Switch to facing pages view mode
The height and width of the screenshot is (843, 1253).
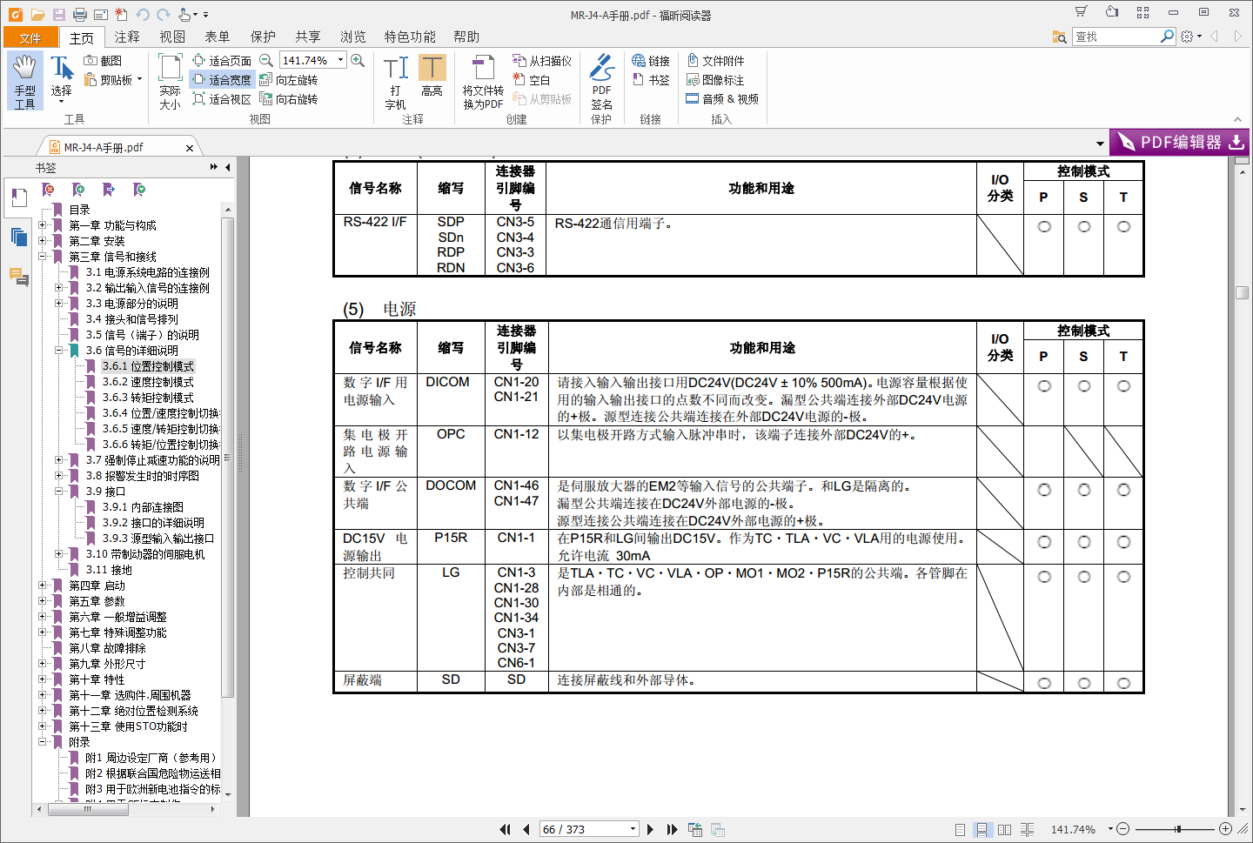pyautogui.click(x=1004, y=829)
